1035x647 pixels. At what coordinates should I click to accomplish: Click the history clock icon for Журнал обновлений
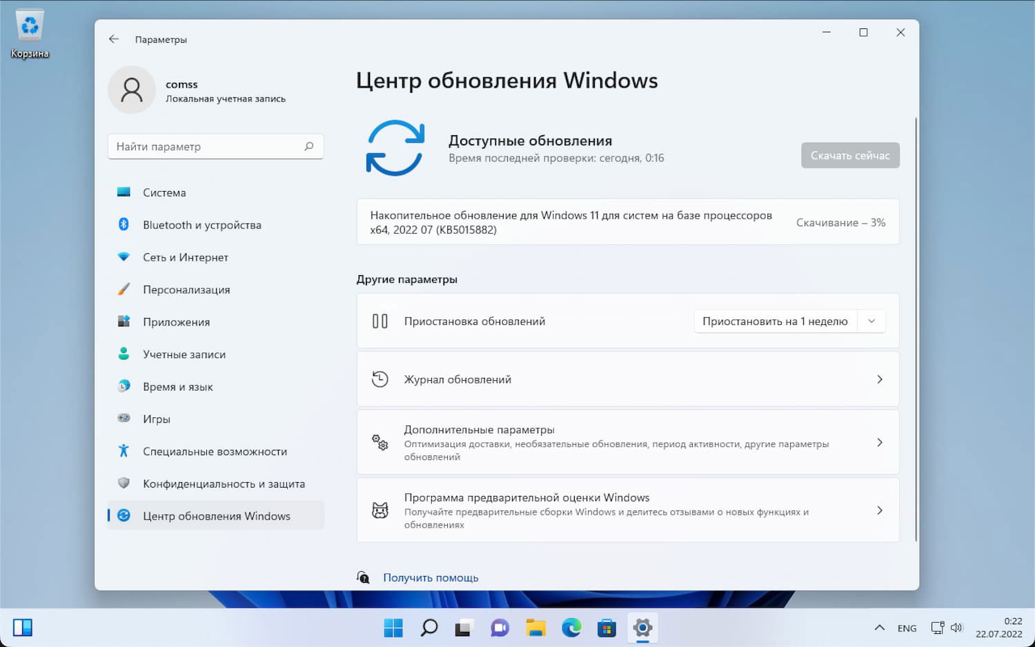click(380, 379)
